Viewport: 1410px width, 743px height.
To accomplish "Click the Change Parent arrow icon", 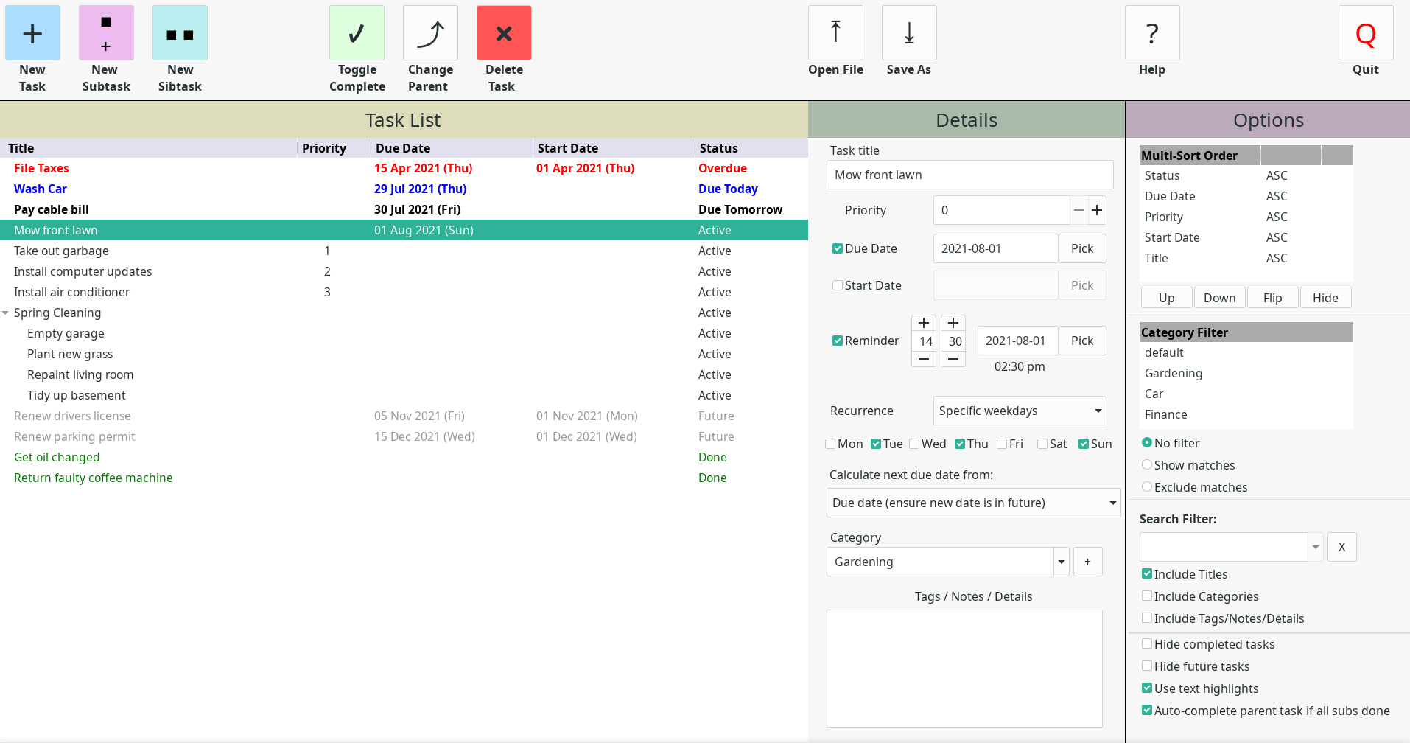I will (x=430, y=34).
